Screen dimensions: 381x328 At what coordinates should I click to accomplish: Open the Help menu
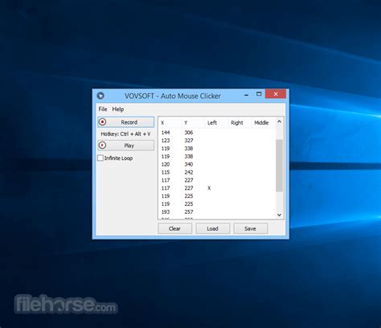click(118, 109)
